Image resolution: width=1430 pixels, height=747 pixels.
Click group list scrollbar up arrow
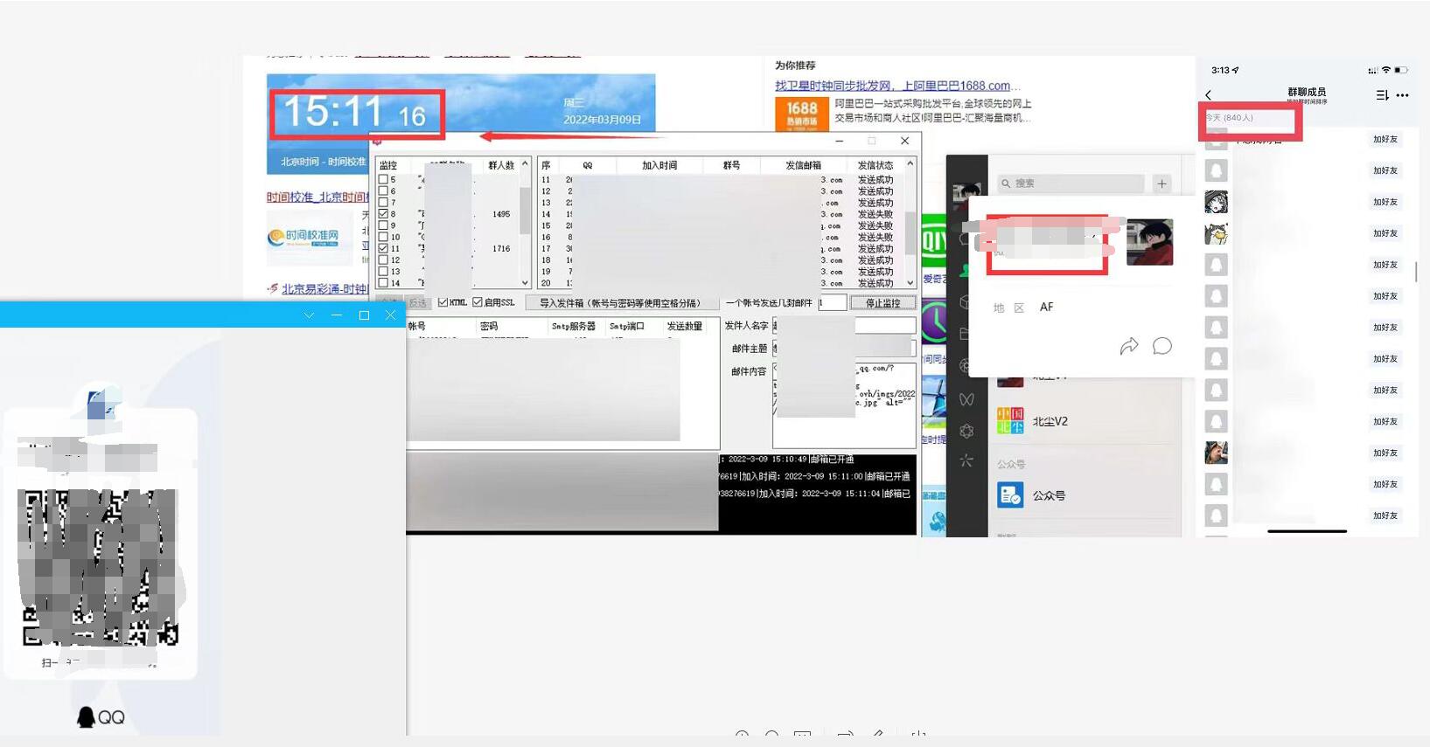click(x=525, y=164)
